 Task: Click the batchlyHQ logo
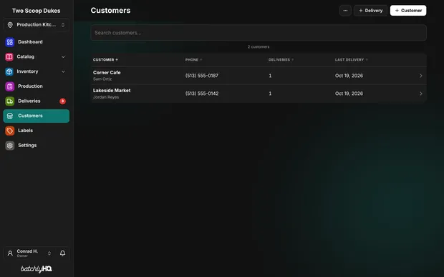[37, 269]
